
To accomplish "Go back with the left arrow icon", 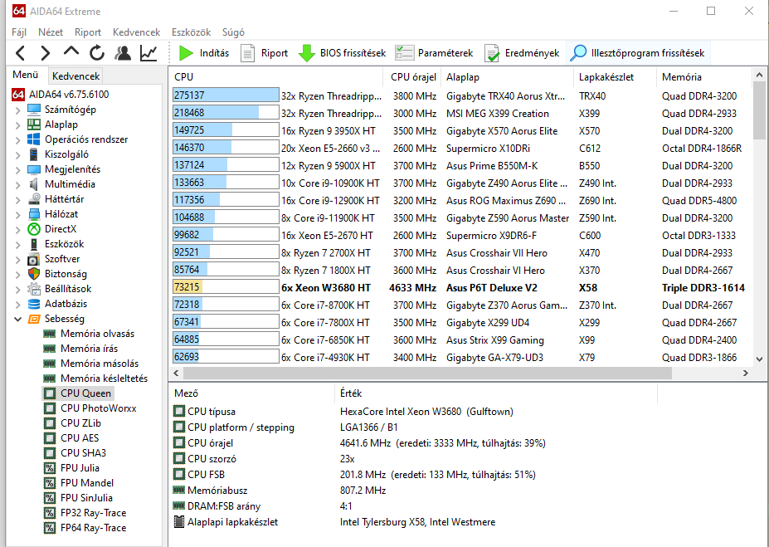I will click(20, 53).
